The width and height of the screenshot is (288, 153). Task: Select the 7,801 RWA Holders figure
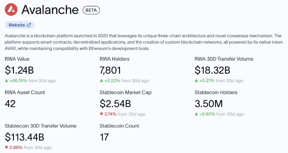110,70
